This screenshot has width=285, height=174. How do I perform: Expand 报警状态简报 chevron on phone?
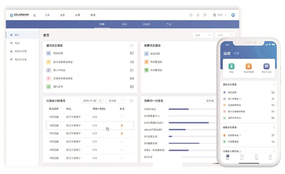click(x=274, y=127)
